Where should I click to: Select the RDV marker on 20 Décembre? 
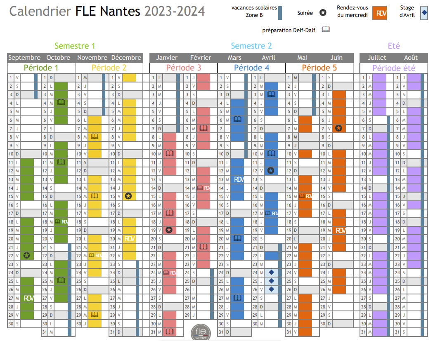130,239
